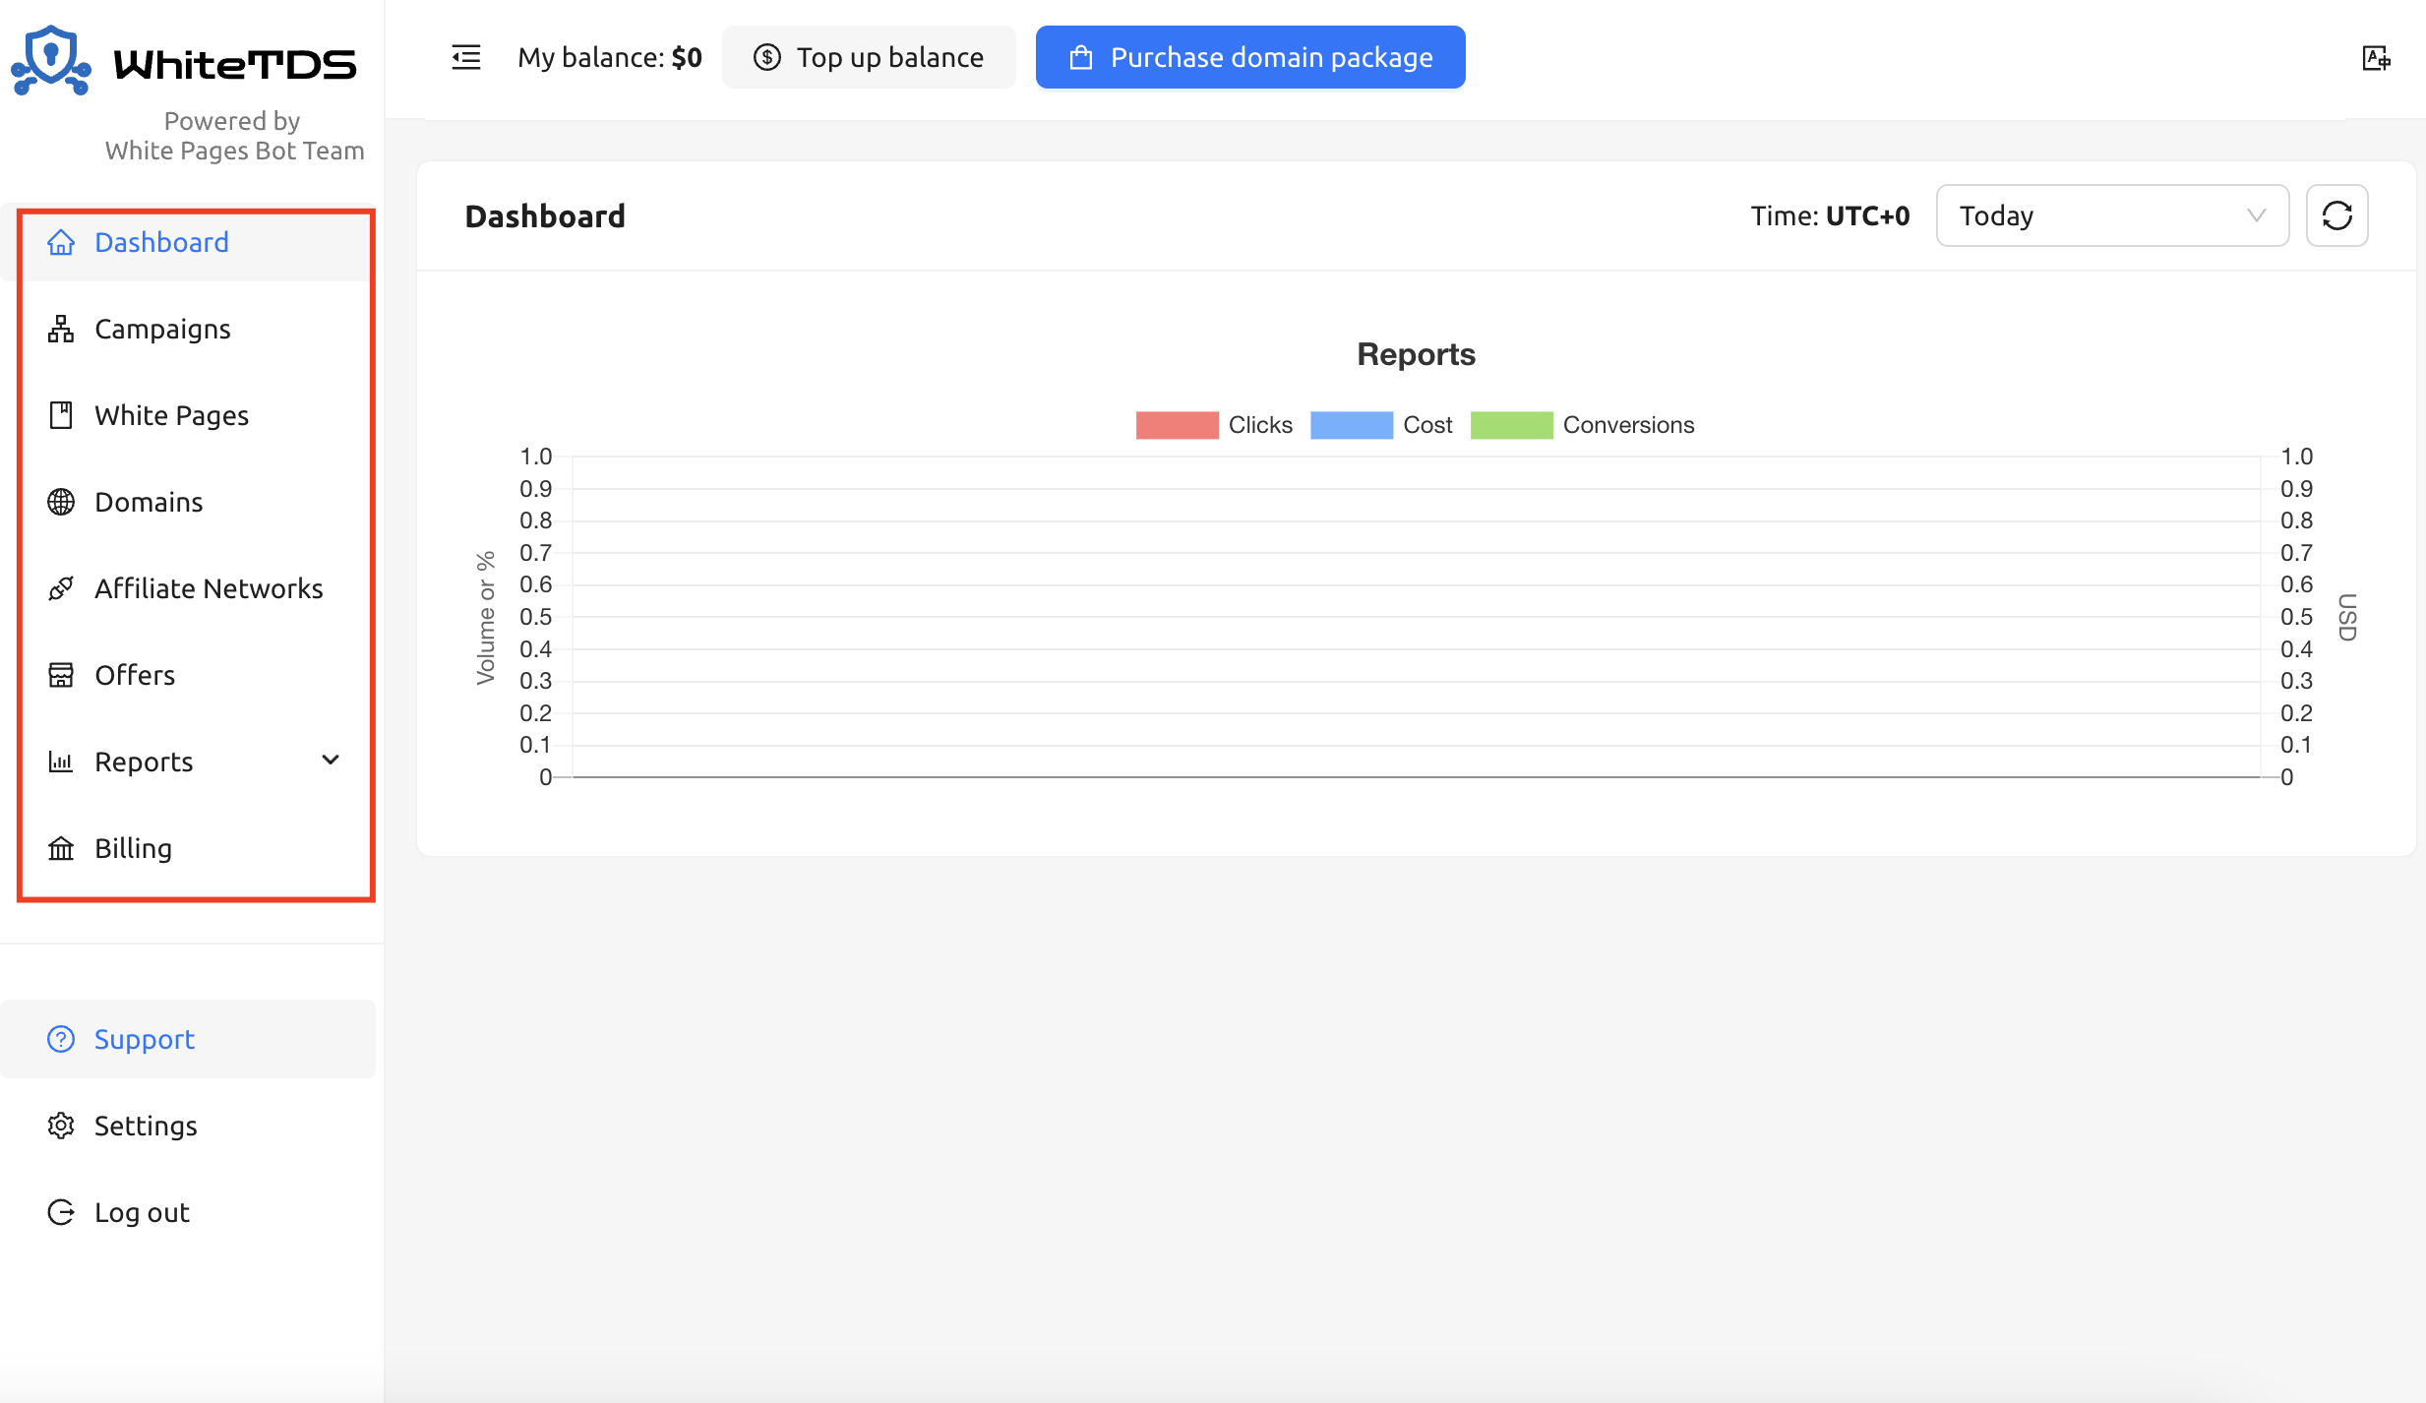The height and width of the screenshot is (1403, 2426).
Task: Toggle Cost series via blue legend swatch
Action: [1352, 425]
